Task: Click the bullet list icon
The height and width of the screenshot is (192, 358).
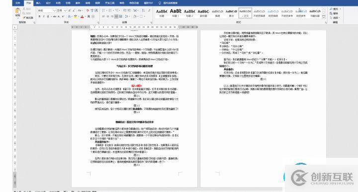Action: [x=103, y=10]
